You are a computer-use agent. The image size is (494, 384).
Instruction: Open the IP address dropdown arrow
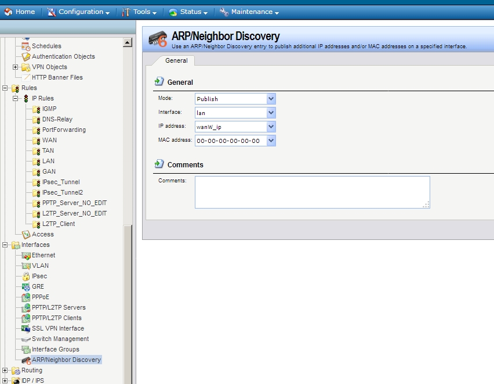tap(271, 127)
